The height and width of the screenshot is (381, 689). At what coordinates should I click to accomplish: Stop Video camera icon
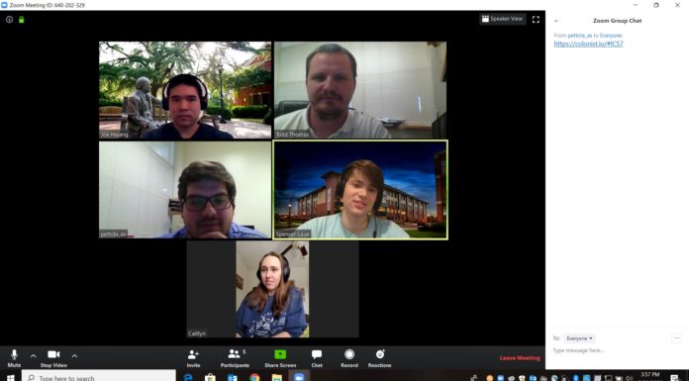coord(53,354)
